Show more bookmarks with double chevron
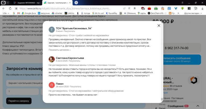Image resolution: width=206 pixels, height=109 pixels. pyautogui.click(x=178, y=13)
